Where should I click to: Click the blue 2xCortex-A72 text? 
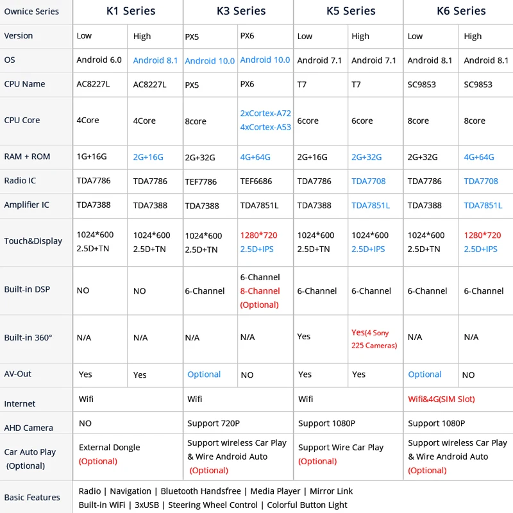[265, 114]
